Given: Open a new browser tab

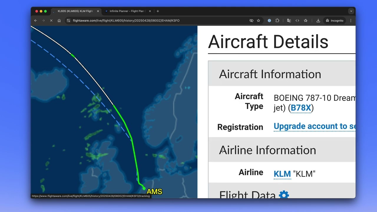Looking at the screenshot, I should (158, 11).
